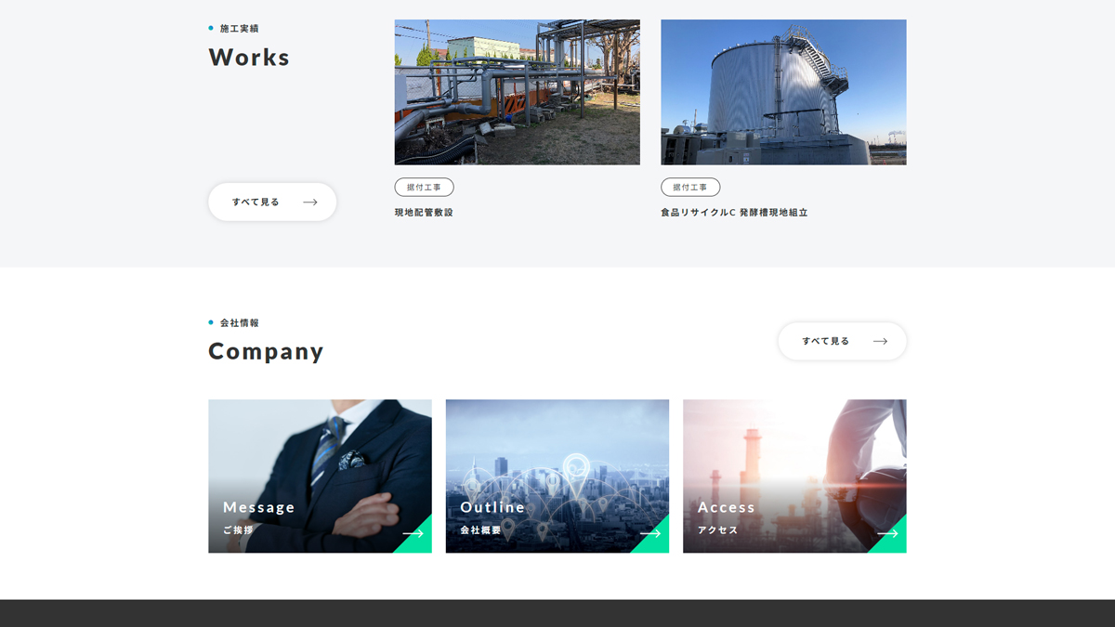Click the 施工実績 label text
This screenshot has height=627, width=1115.
pos(240,29)
